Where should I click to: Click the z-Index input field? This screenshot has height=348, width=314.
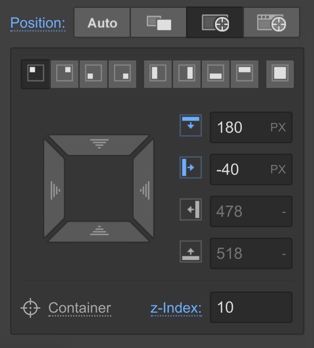[x=250, y=307]
